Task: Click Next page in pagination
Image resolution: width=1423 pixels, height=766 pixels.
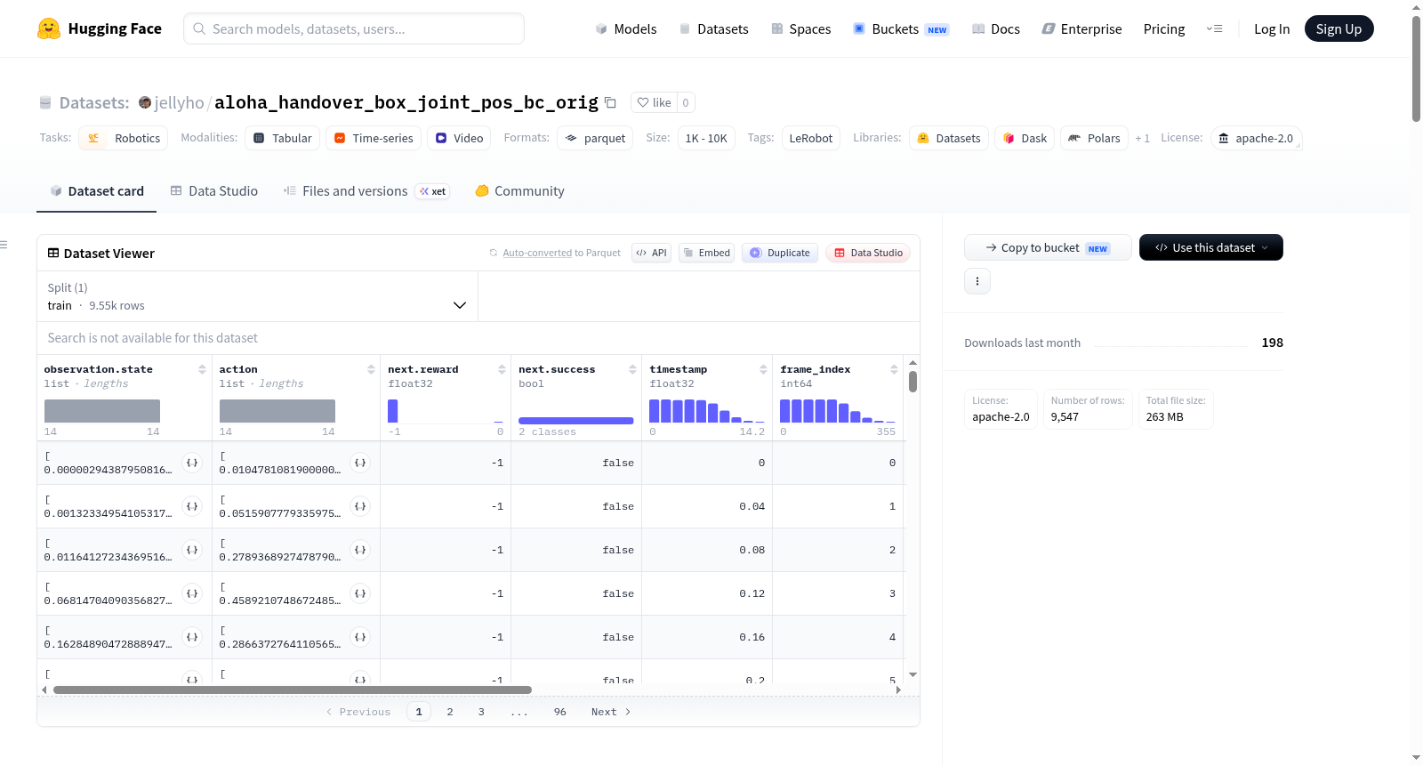Action: pyautogui.click(x=611, y=712)
